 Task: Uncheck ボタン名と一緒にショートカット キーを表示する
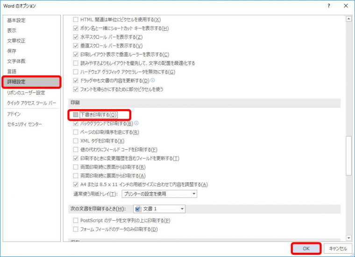click(x=76, y=28)
